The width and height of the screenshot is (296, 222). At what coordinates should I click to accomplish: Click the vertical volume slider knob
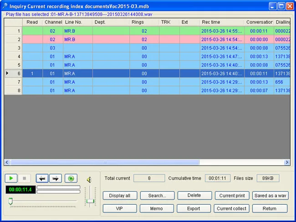click(90, 201)
